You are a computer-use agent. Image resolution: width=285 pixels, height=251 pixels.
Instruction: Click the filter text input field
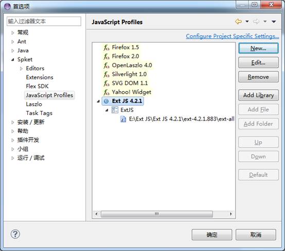click(44, 21)
